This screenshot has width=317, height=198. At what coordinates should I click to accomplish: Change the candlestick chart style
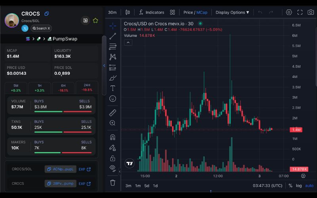[128, 12]
